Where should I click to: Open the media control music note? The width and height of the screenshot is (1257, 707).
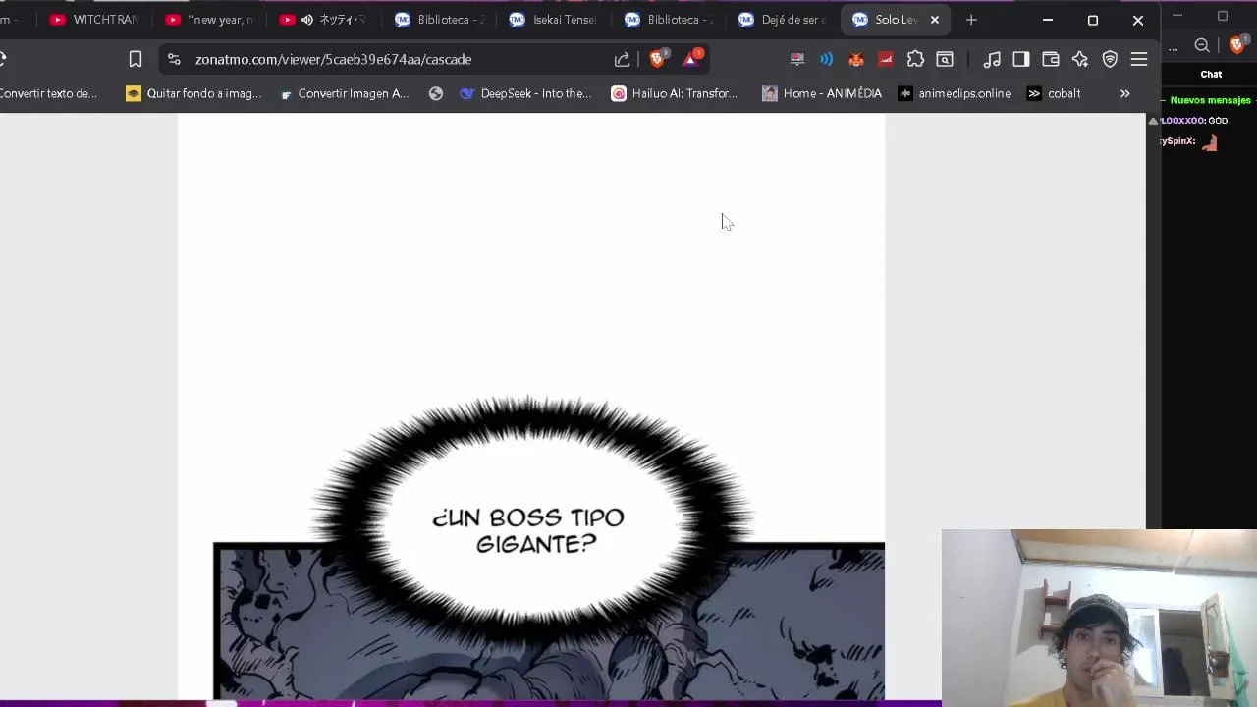(x=992, y=59)
